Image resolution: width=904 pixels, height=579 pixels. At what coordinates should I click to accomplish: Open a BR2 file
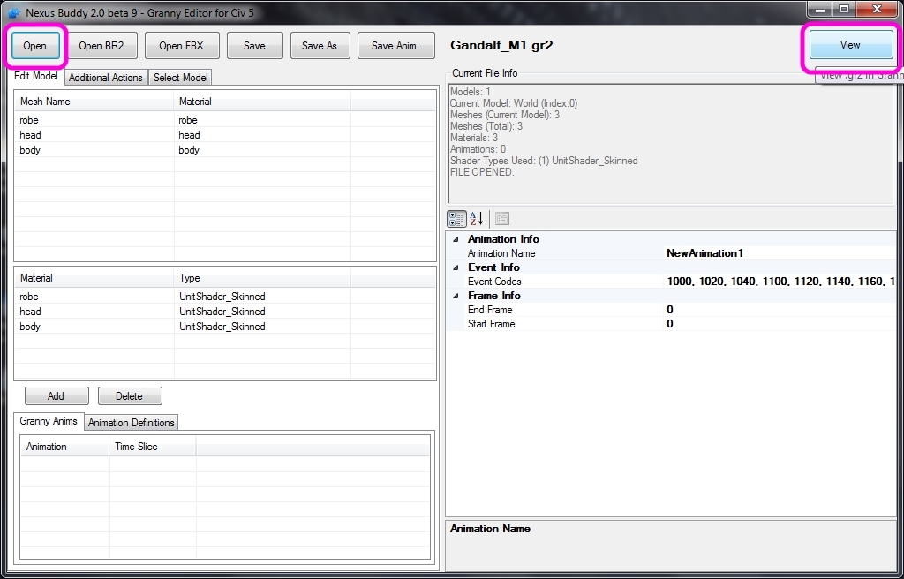(101, 46)
